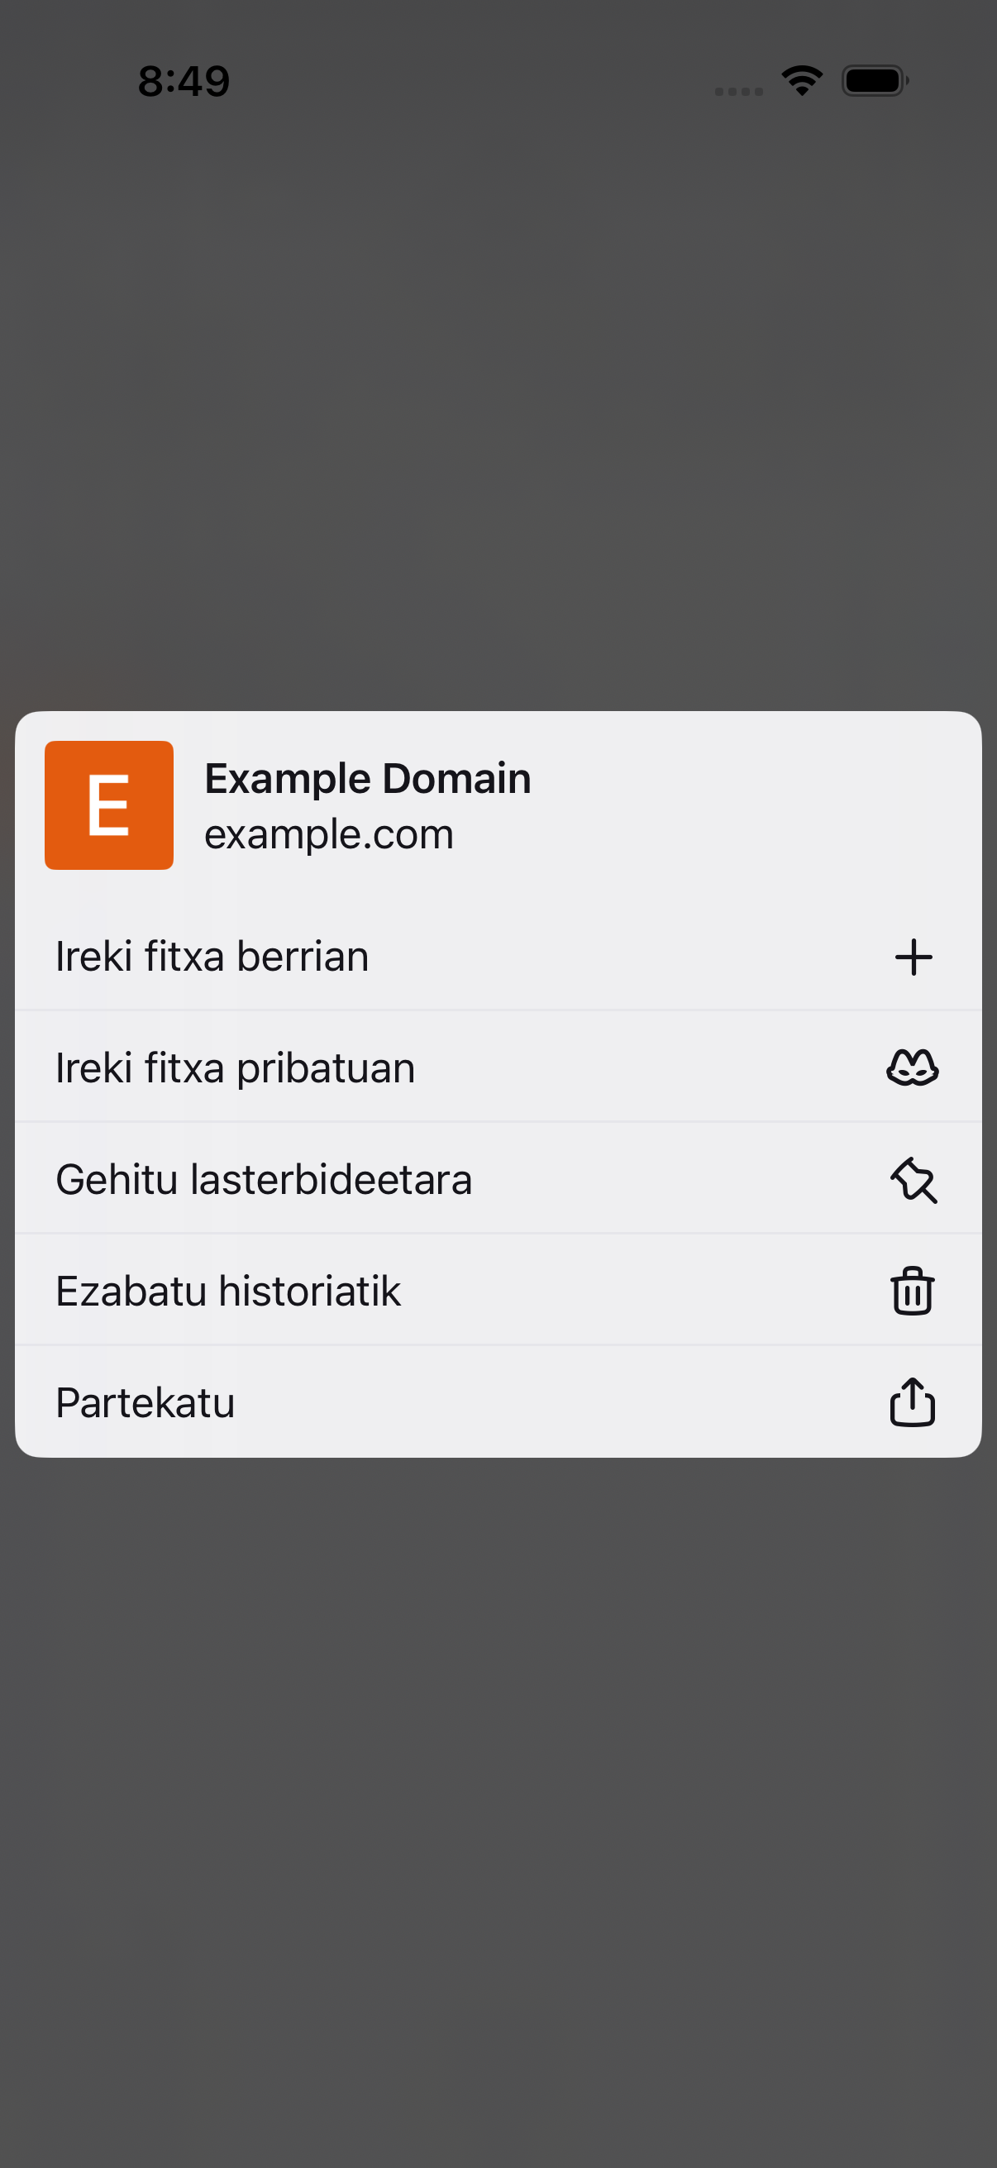Tap the pin shortcut icon

914,1180
